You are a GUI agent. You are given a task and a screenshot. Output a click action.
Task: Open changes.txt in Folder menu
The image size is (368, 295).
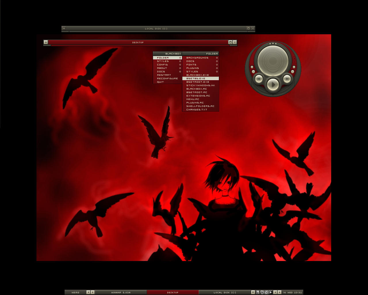click(x=200, y=109)
